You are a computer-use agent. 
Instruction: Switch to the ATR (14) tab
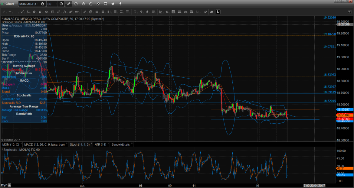click(x=100, y=144)
